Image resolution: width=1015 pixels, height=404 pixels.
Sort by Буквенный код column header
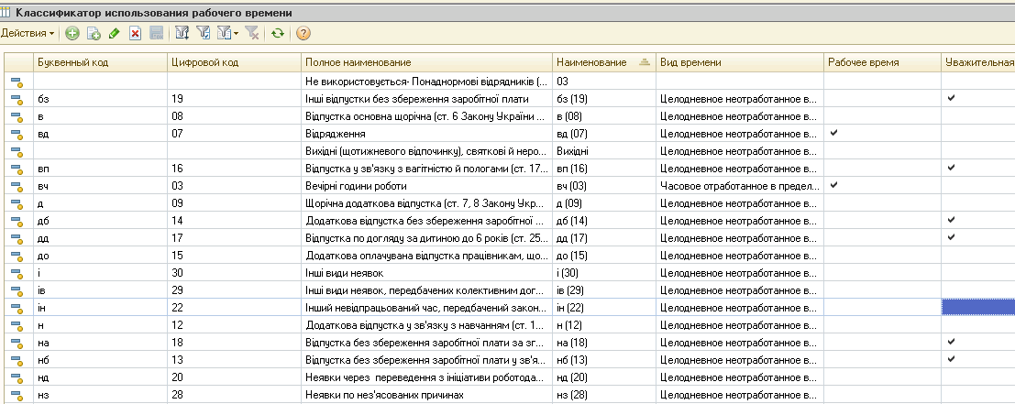click(100, 62)
